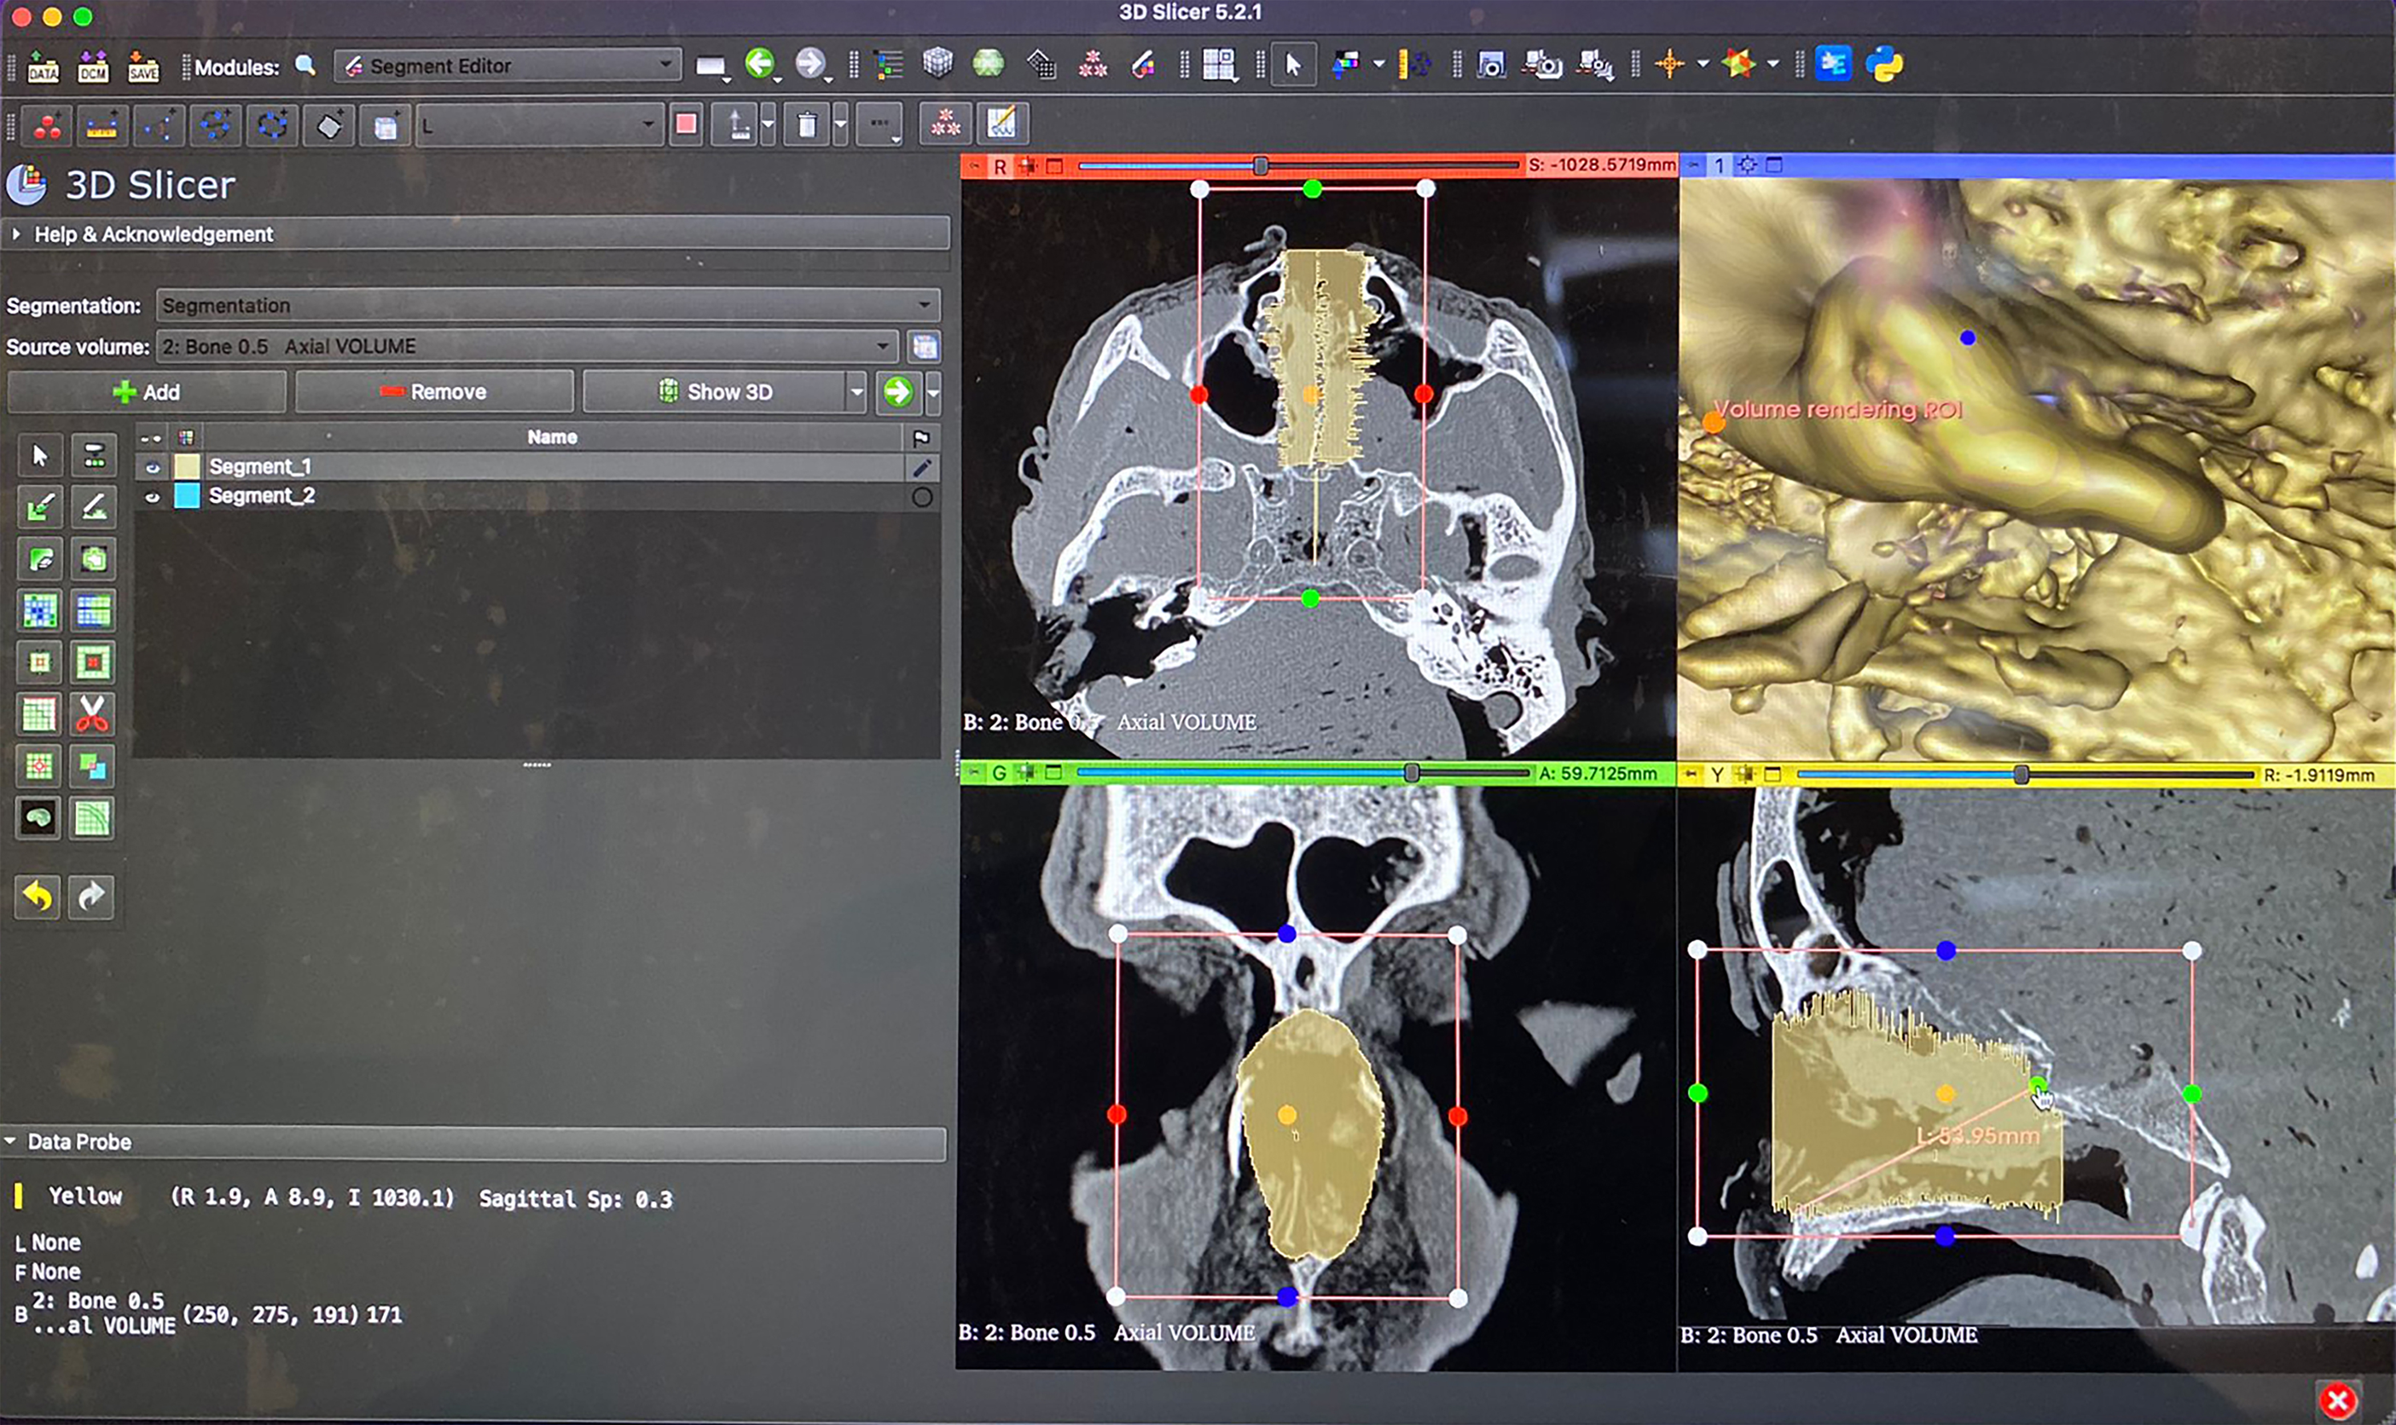Image resolution: width=2396 pixels, height=1425 pixels.
Task: Pin the red slice view controller
Action: (x=974, y=166)
